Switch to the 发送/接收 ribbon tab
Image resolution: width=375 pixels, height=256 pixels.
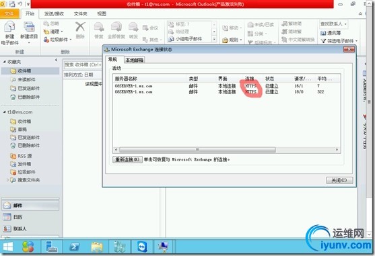54,14
